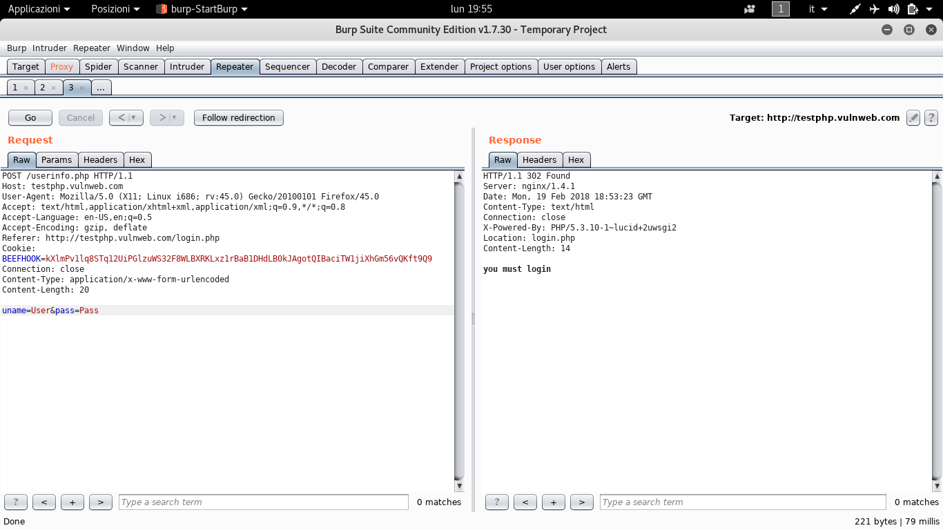943x530 pixels.
Task: Open history dropdown beside forward arrow button
Action: pos(175,117)
